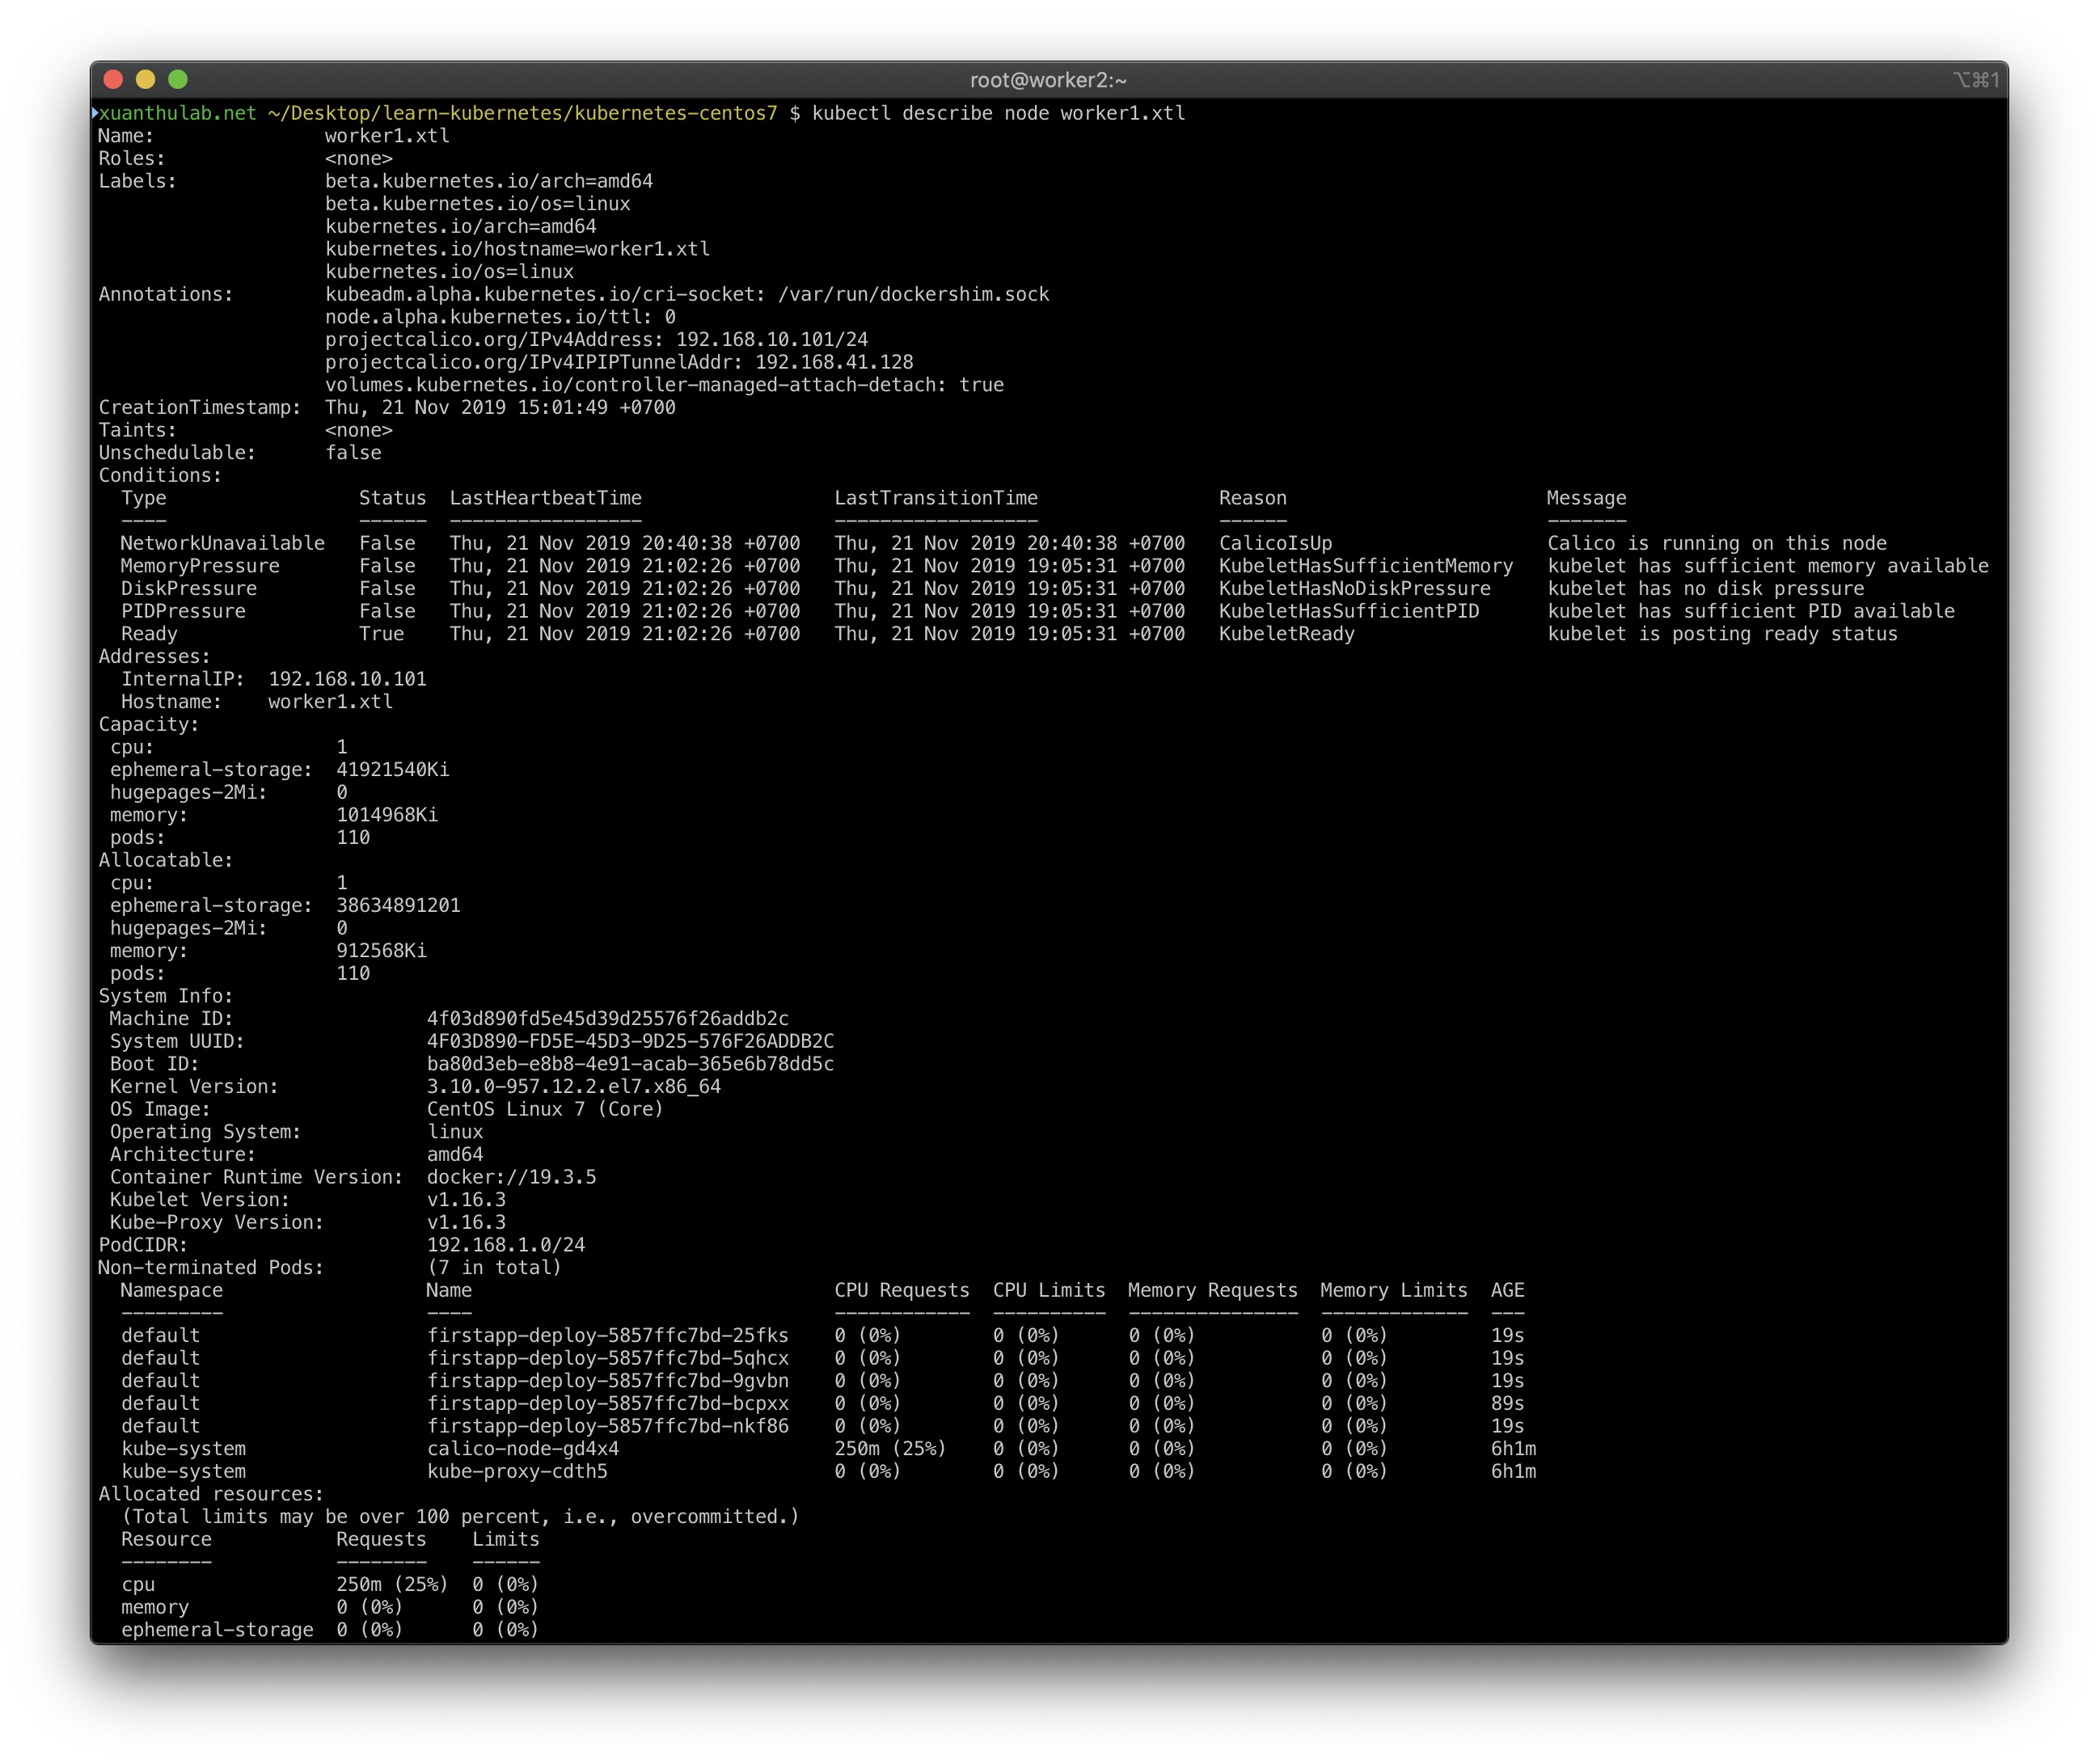
Task: Click the KubeletReady reason entry
Action: click(1286, 634)
